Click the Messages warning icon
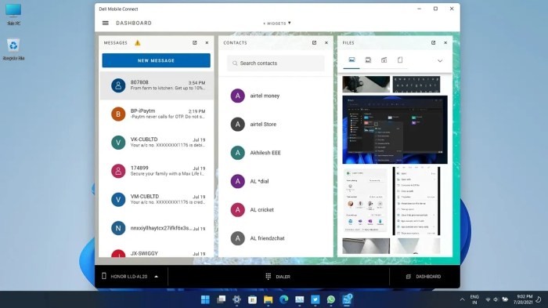The image size is (548, 308). tap(137, 42)
